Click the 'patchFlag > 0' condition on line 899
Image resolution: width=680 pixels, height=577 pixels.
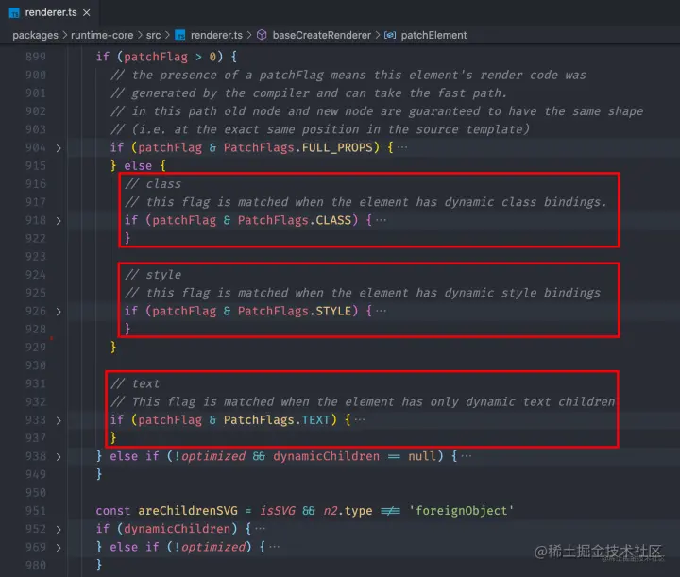coord(170,57)
